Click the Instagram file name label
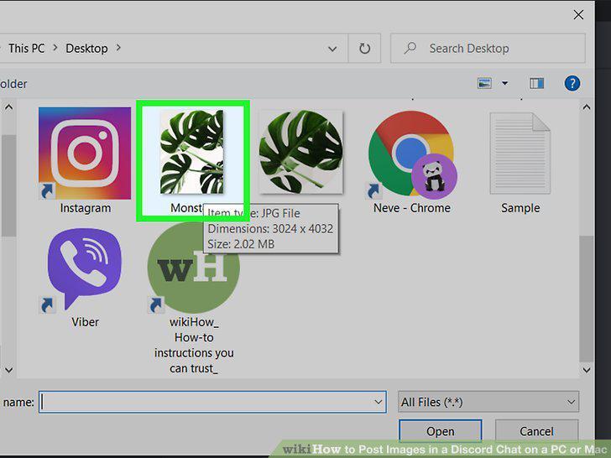The width and height of the screenshot is (611, 458). click(x=86, y=208)
